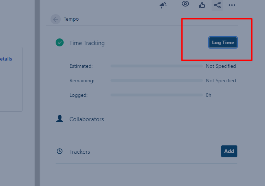Click the Time Tracking heading
Image resolution: width=265 pixels, height=186 pixels.
pos(87,43)
